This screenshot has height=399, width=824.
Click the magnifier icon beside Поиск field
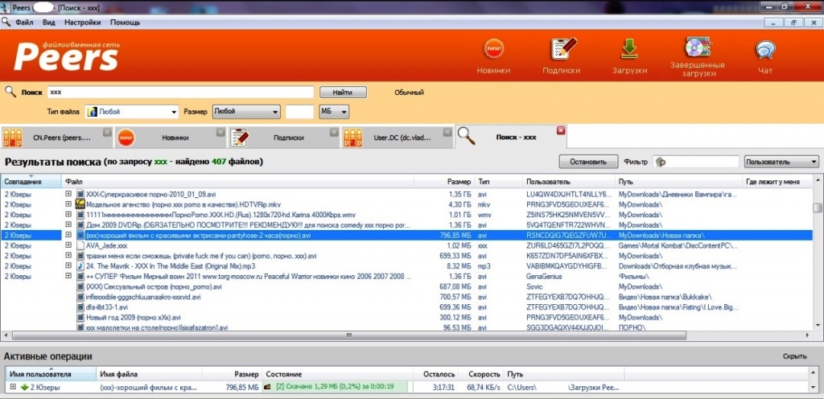11,92
